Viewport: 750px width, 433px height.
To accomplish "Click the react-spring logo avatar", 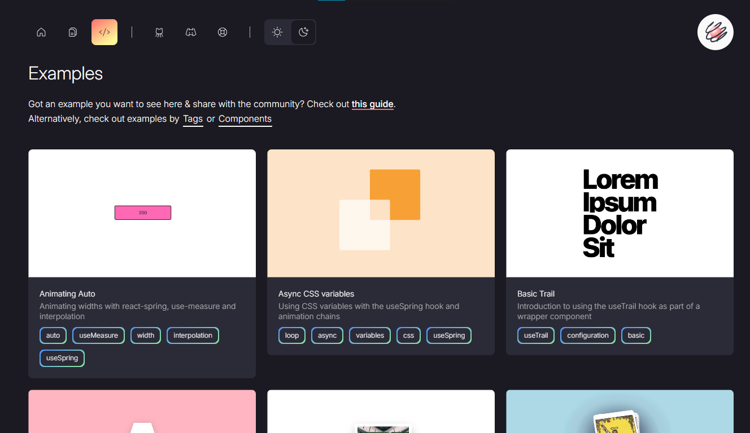I will point(716,32).
